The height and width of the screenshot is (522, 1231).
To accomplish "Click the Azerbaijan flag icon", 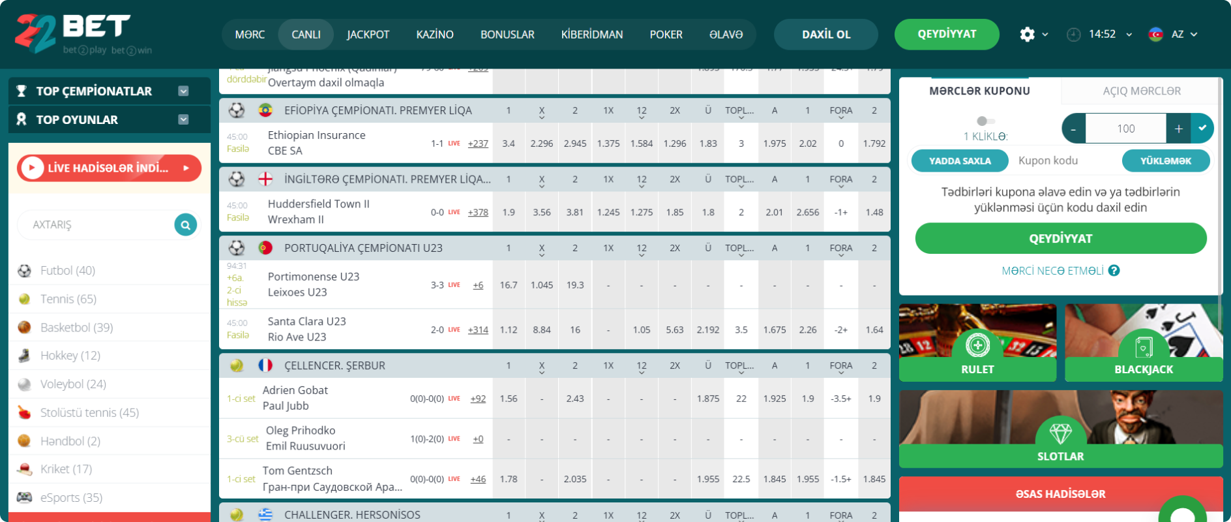I will click(x=1155, y=34).
